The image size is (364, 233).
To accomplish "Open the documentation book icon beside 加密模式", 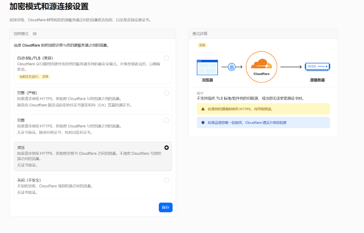I will pos(35,34).
